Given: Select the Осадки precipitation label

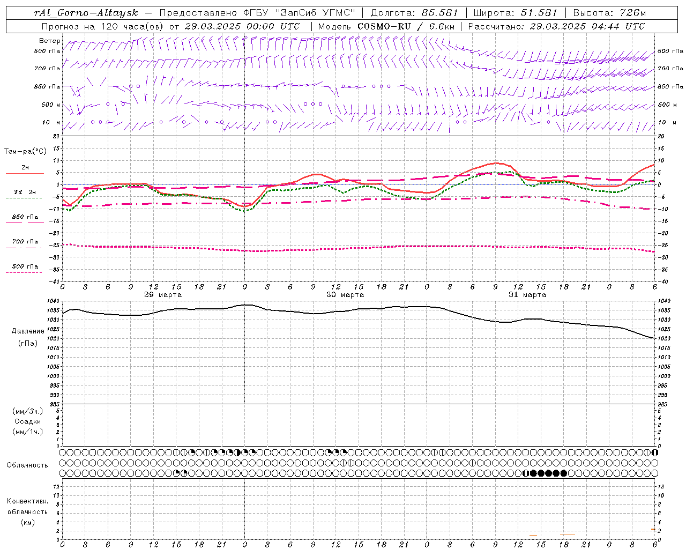Looking at the screenshot, I should [x=28, y=421].
